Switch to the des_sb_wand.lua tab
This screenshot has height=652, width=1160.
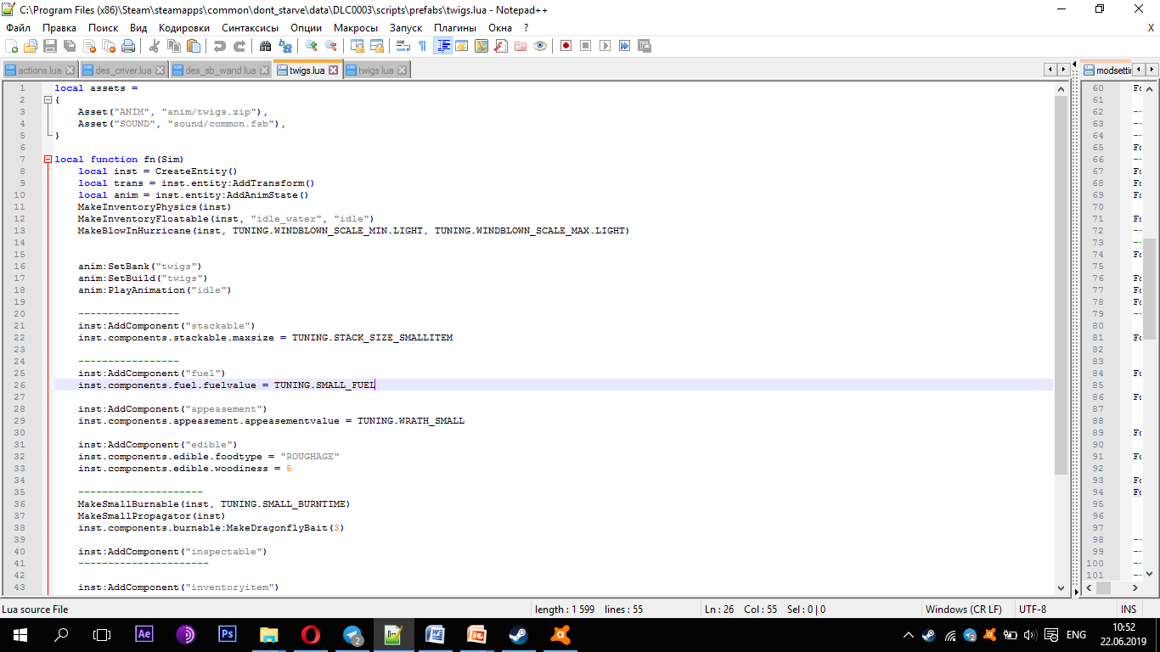pyautogui.click(x=220, y=70)
